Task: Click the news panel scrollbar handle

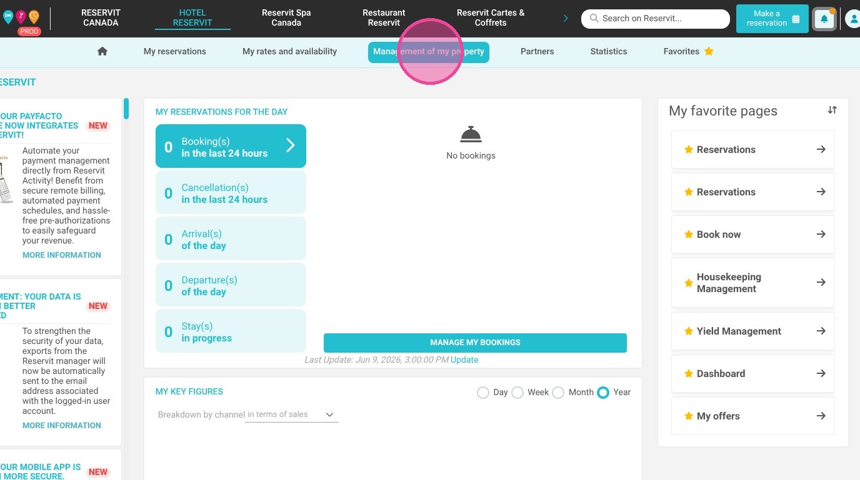Action: pos(126,108)
